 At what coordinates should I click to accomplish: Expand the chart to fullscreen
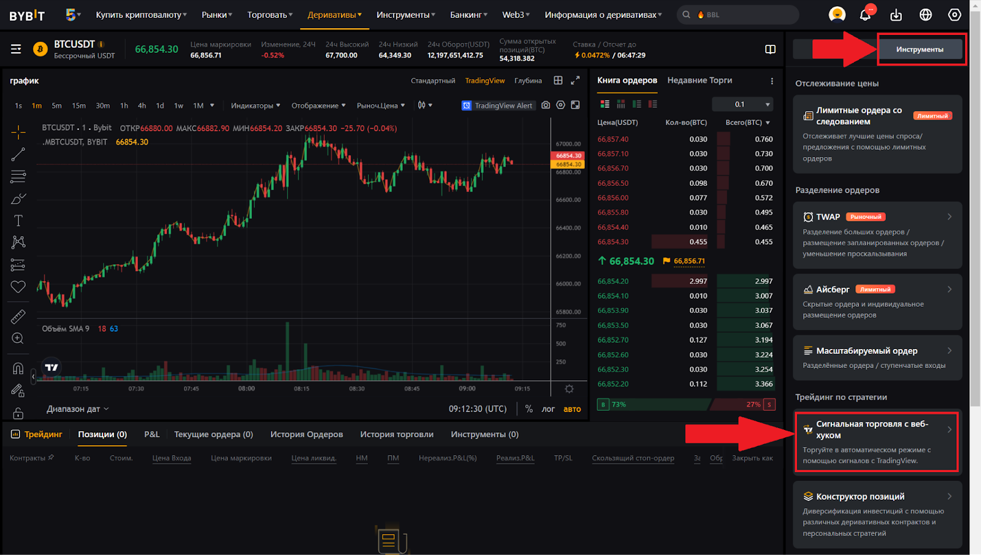[x=575, y=80]
